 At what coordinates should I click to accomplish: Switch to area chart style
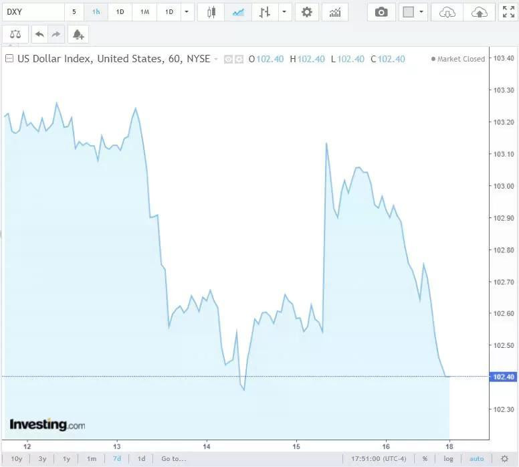[x=238, y=12]
